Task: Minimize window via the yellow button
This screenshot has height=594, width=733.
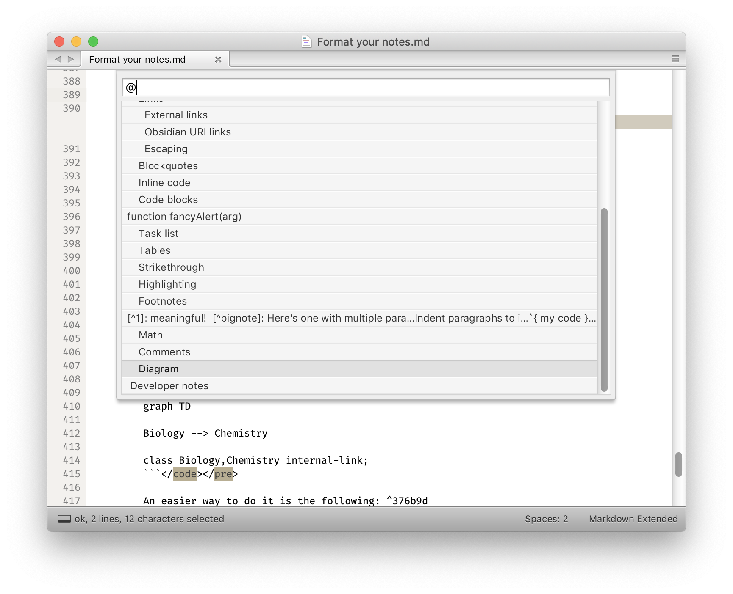Action: tap(76, 41)
